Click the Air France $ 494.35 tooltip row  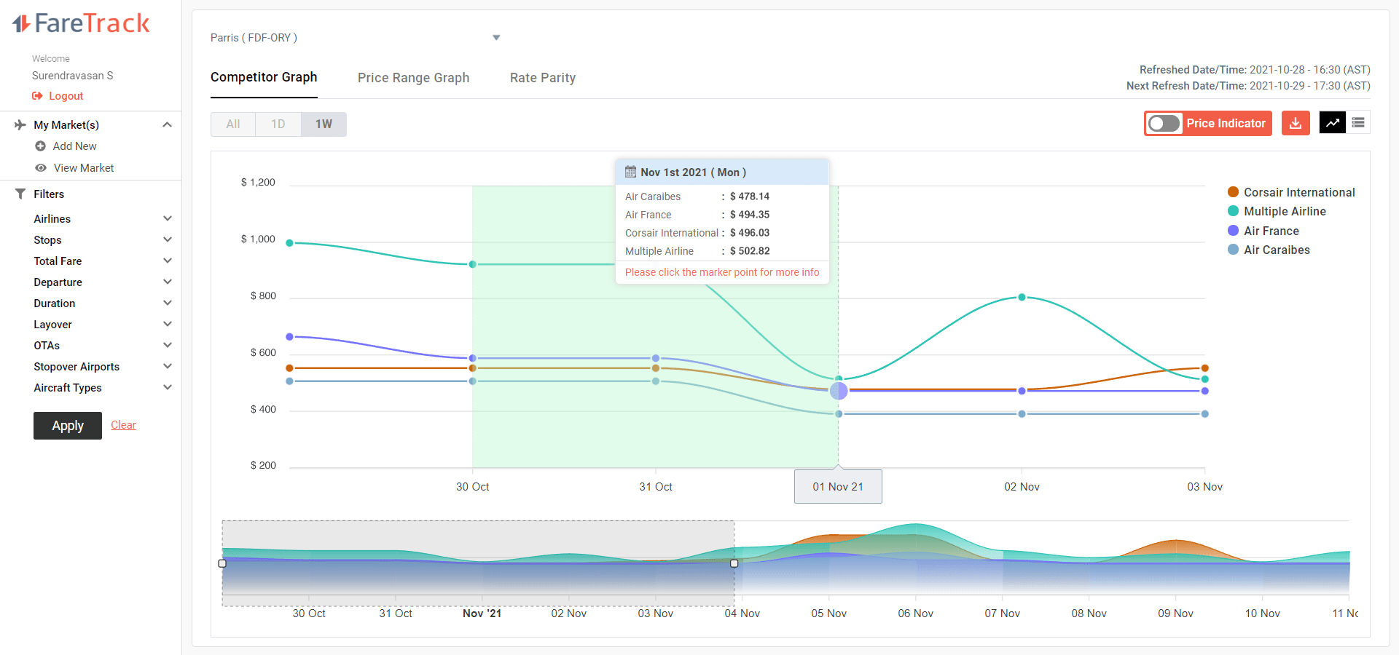(x=697, y=215)
